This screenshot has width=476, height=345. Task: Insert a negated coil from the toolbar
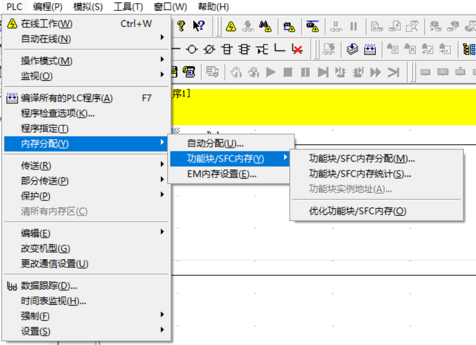(209, 49)
